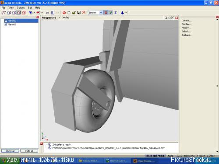Screen dimensions: 219x164
Task: Click the viewport zoom-extents icon
Action: click(173, 18)
